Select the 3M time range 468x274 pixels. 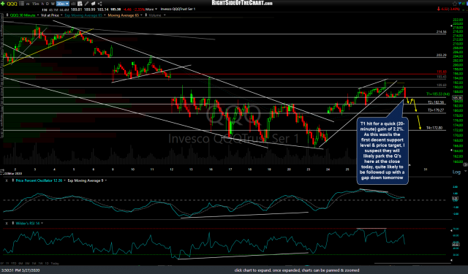click(x=28, y=264)
